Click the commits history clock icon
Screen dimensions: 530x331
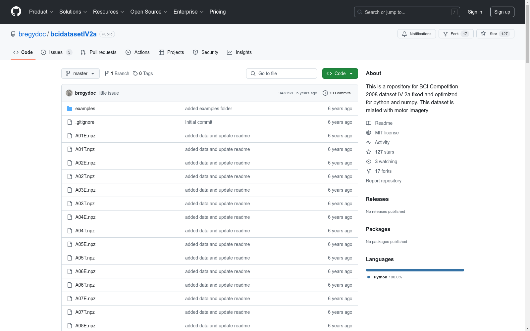click(325, 93)
